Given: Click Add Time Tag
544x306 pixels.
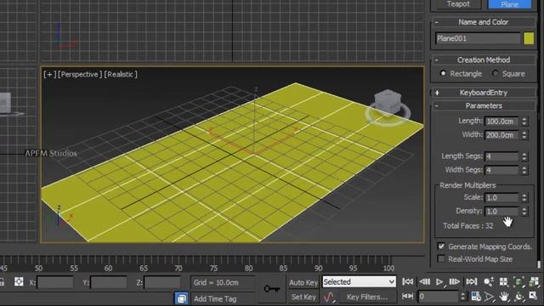Looking at the screenshot, I should pyautogui.click(x=215, y=298).
